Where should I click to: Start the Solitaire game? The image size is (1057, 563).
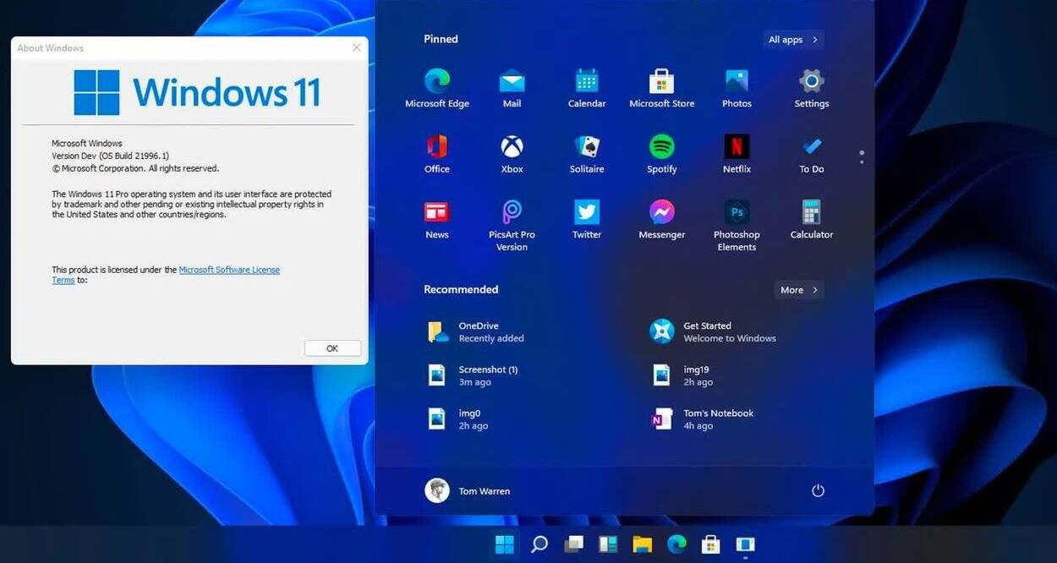pyautogui.click(x=587, y=154)
